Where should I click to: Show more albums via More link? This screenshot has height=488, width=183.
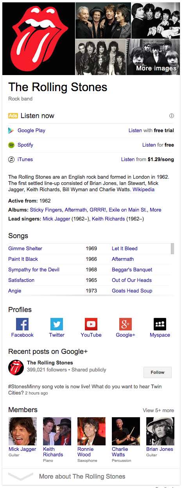pyautogui.click(x=155, y=210)
